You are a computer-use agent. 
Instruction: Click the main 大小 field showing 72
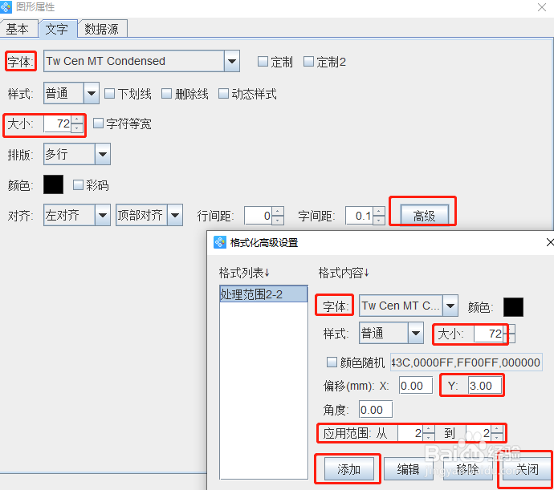tap(57, 124)
